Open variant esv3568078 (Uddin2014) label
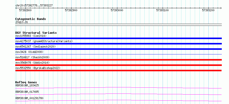The width and height of the screenshot is (229, 104). tap(32, 63)
